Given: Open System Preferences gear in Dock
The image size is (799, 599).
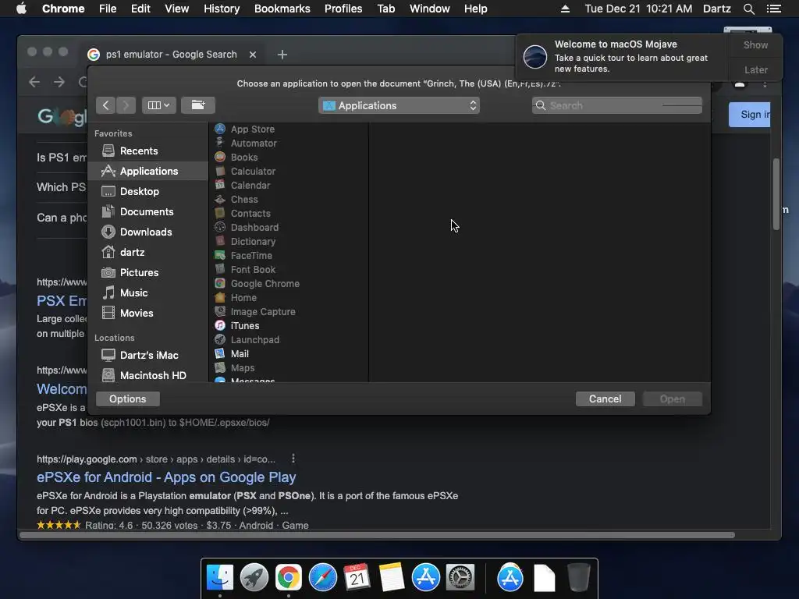Looking at the screenshot, I should click(x=460, y=578).
